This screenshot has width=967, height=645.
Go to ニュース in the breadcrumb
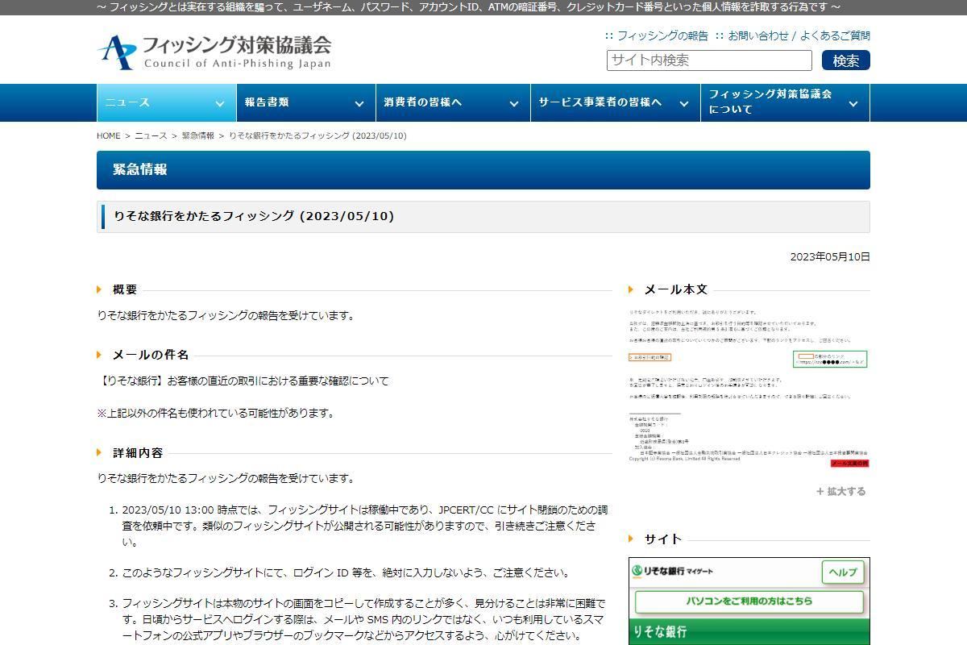coord(151,135)
